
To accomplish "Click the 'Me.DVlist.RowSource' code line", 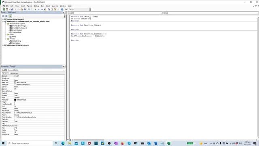I will [88, 36].
